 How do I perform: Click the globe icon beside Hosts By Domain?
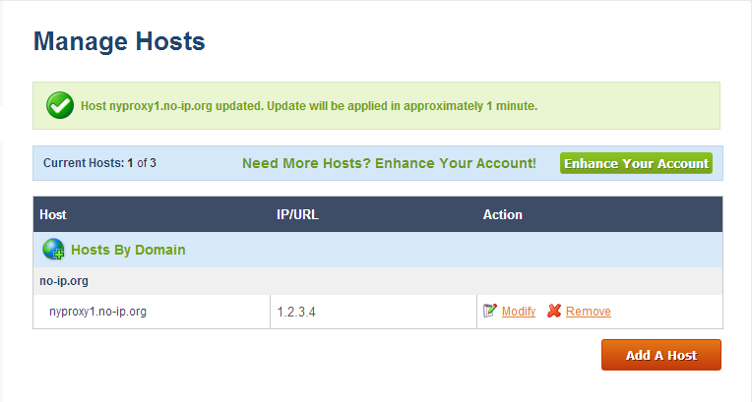pos(53,250)
